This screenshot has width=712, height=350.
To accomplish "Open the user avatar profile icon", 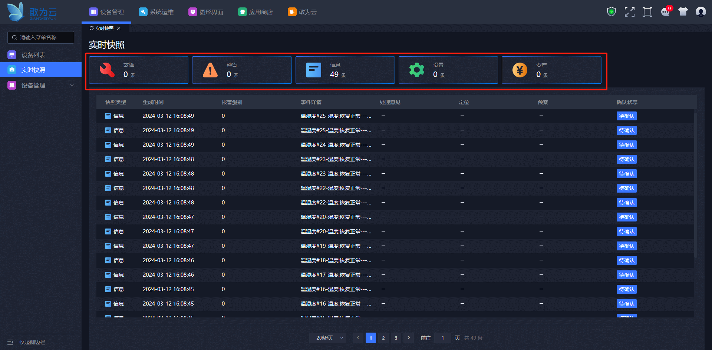I will [x=701, y=12].
